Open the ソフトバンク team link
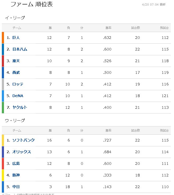Image resolution: width=174 pixels, height=195 pixels. (x=23, y=140)
